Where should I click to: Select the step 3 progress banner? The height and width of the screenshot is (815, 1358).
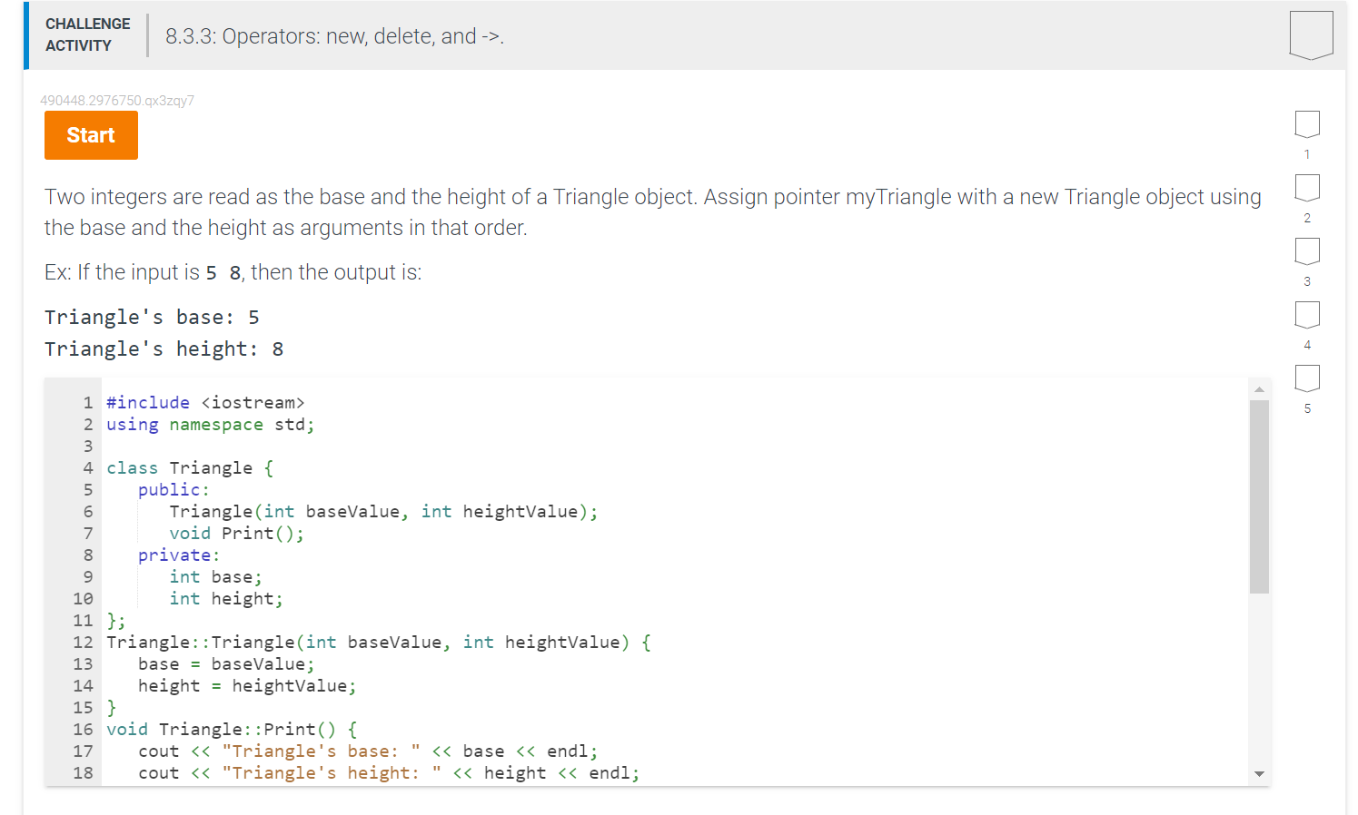(1307, 251)
